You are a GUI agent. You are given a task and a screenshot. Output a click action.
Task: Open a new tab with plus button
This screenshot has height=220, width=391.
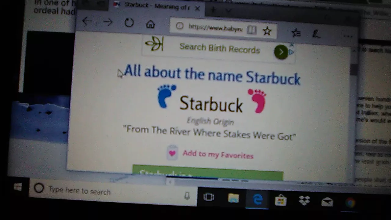point(213,10)
